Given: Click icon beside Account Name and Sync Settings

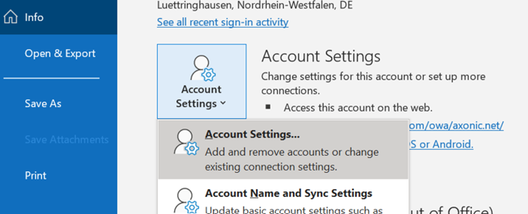Looking at the screenshot, I should click(x=186, y=201).
